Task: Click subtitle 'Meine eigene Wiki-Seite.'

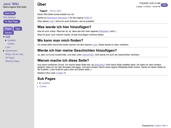Action: point(15,7)
